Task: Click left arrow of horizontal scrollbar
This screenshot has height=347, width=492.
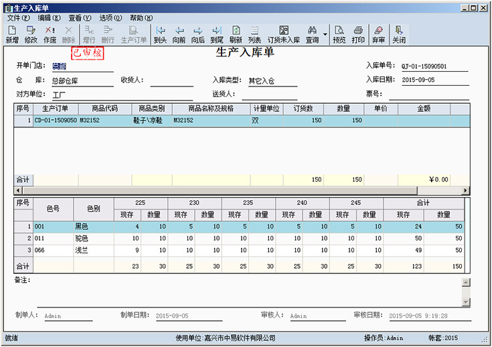Action: 18,190
